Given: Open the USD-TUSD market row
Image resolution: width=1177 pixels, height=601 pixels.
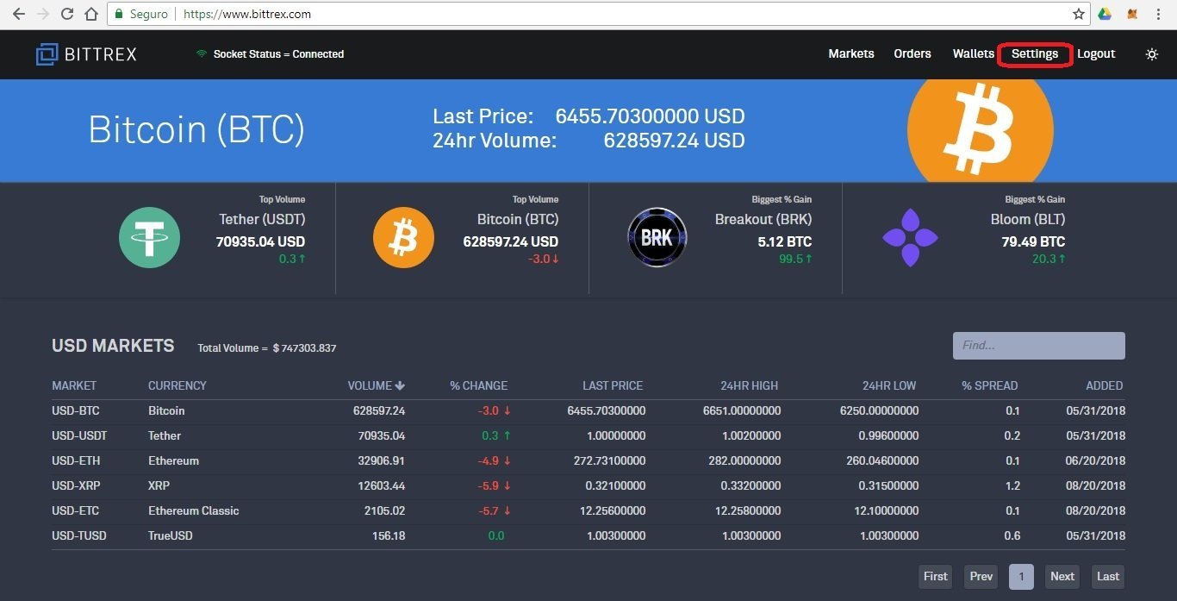Looking at the screenshot, I should pyautogui.click(x=588, y=536).
